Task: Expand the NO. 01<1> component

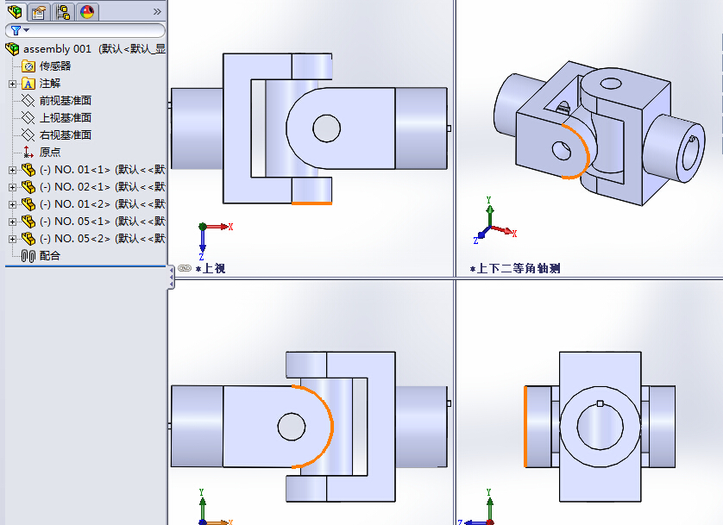Action: tap(12, 170)
